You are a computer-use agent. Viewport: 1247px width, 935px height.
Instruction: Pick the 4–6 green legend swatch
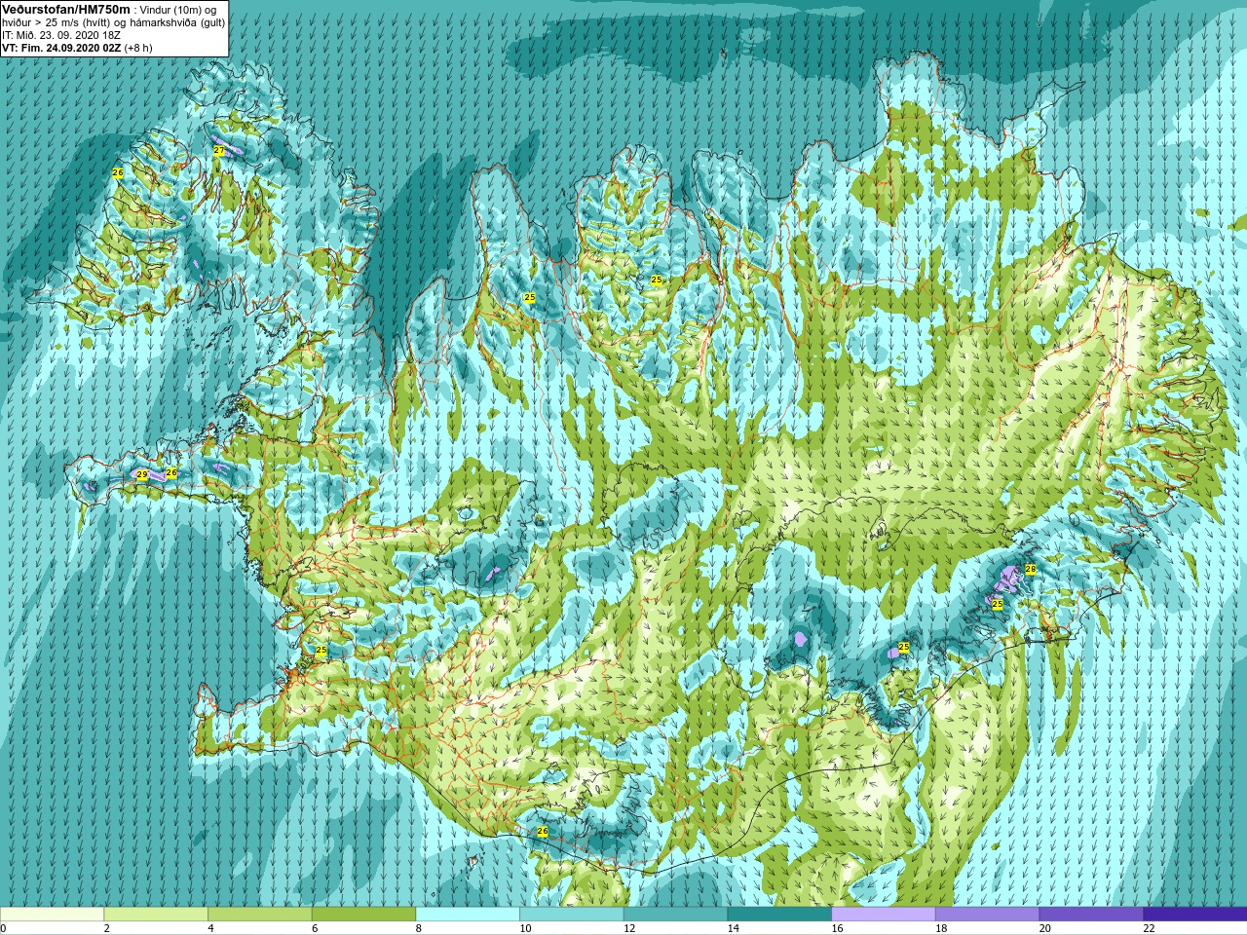point(260,915)
